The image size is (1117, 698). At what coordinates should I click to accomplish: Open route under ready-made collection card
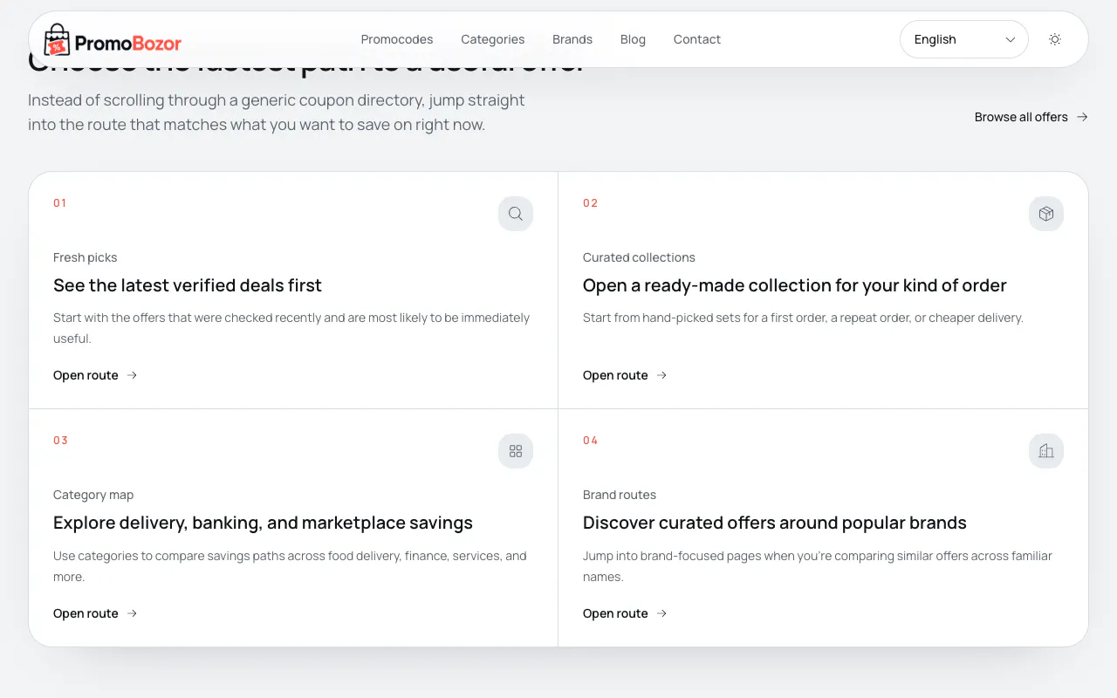(625, 375)
